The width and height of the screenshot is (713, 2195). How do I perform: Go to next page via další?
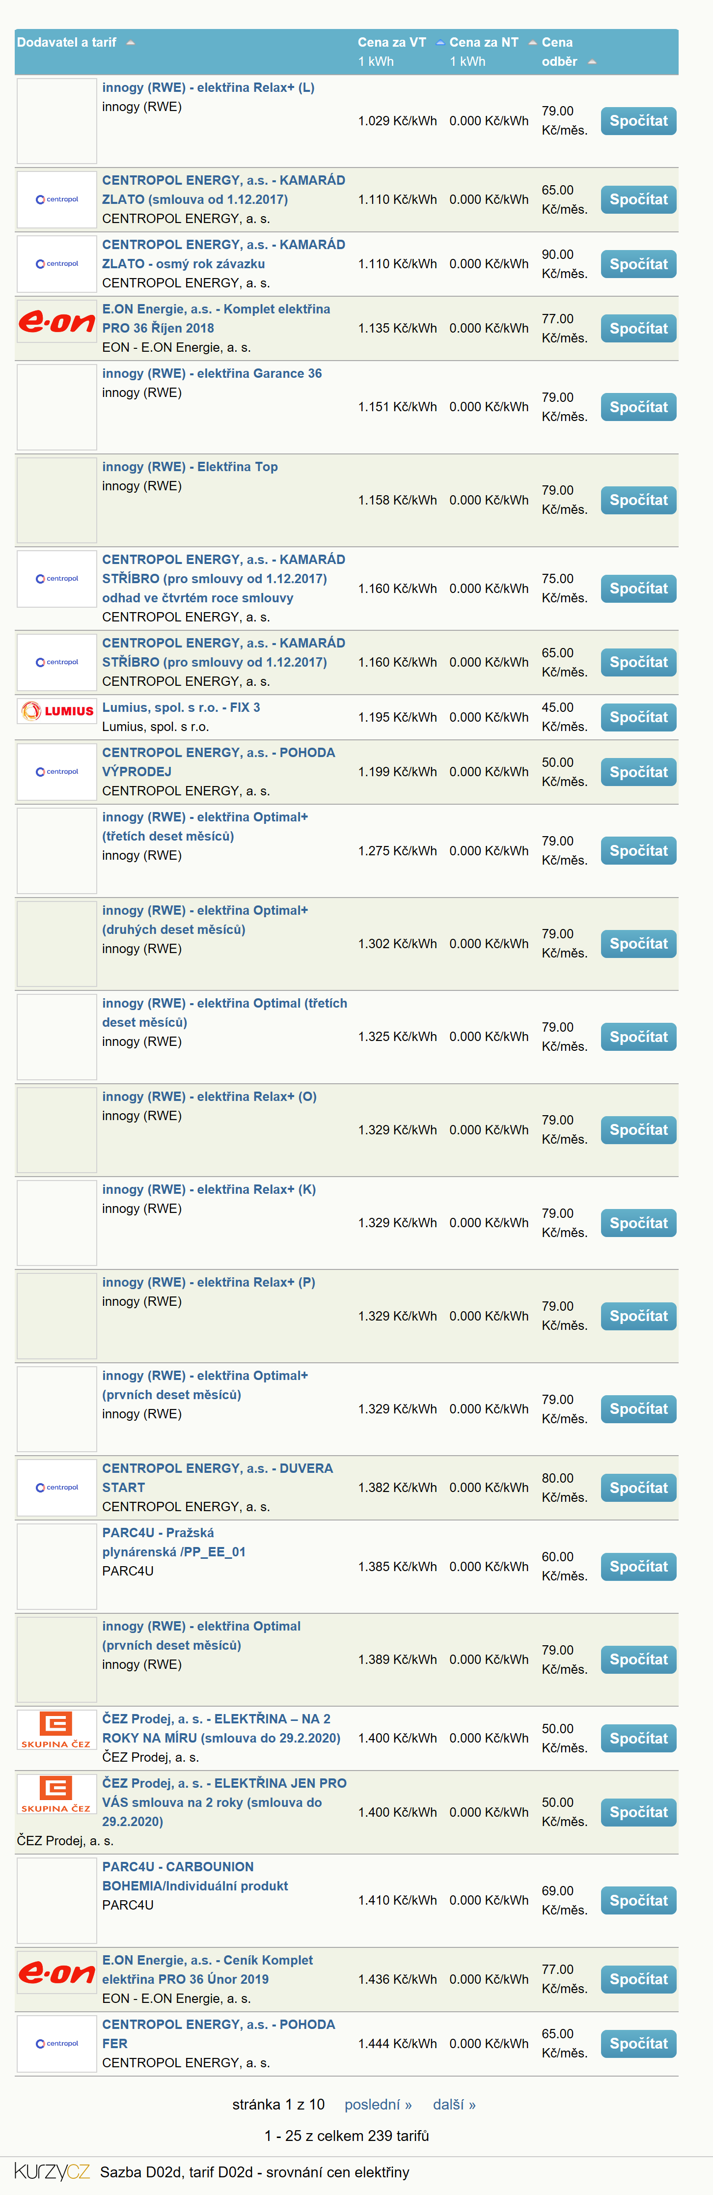point(454,2105)
